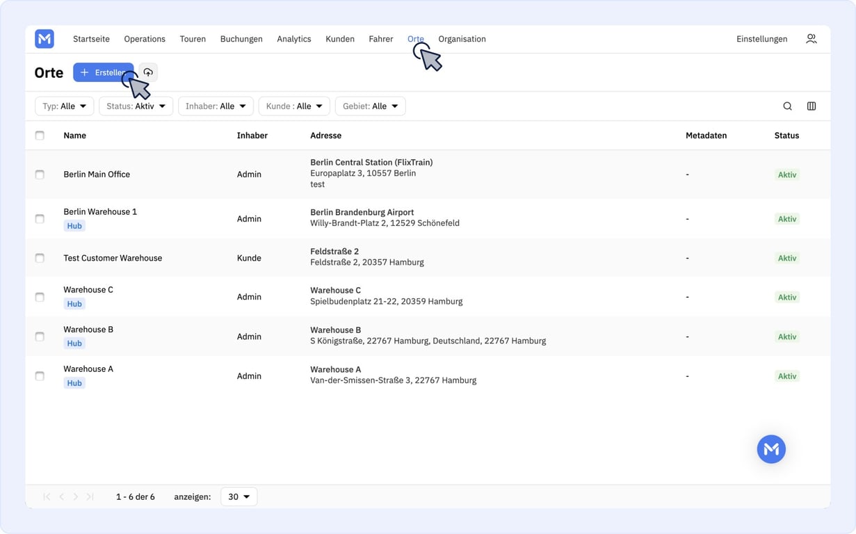
Task: Click the Warehouse A name
Action: (88, 369)
